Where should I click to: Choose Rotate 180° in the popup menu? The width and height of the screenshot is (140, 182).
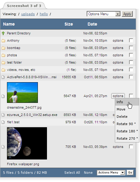point(127,131)
